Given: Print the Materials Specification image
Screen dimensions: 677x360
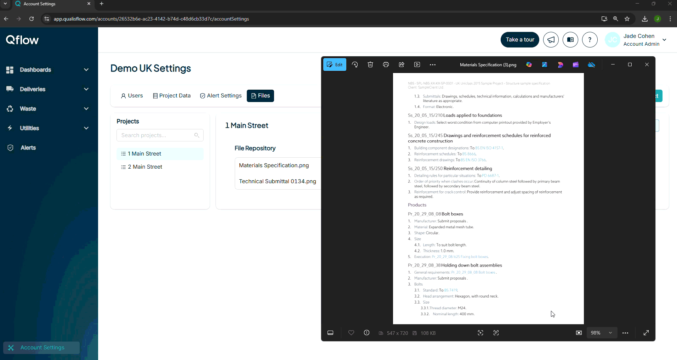Looking at the screenshot, I should (386, 65).
